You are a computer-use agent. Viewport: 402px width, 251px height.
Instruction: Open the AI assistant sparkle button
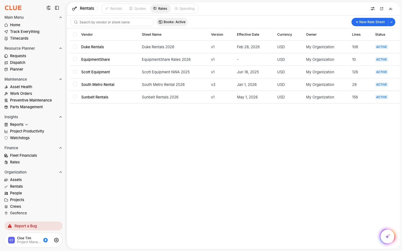point(387,236)
